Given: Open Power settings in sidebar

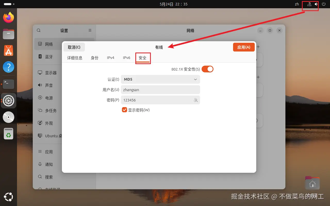Looking at the screenshot, I should pos(48,98).
